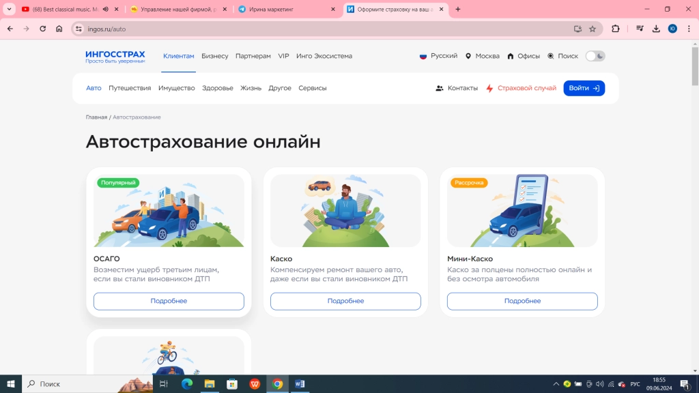This screenshot has height=393, width=699.
Task: Change language from Русский
Action: coord(439,56)
